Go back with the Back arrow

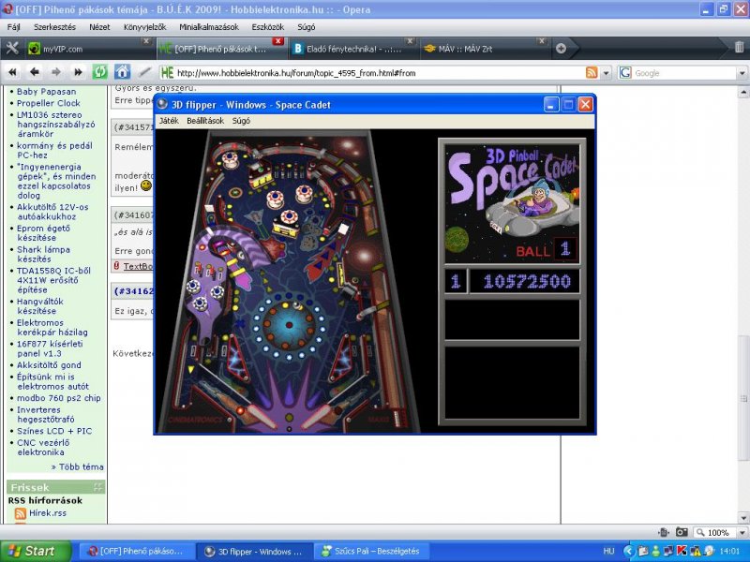(x=35, y=73)
